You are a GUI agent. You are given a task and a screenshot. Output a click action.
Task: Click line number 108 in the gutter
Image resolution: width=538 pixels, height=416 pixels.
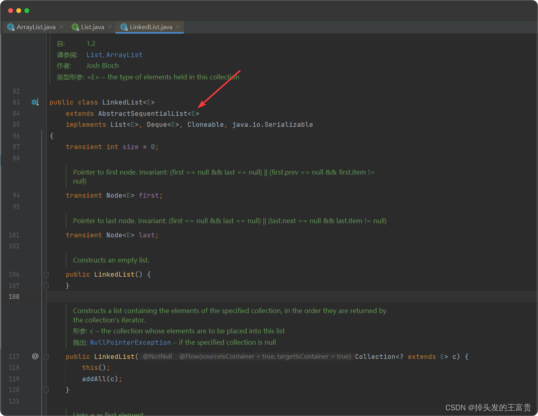click(x=14, y=297)
